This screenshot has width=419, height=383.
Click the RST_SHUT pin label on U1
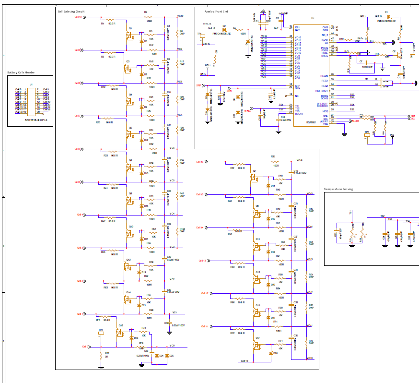(322, 91)
